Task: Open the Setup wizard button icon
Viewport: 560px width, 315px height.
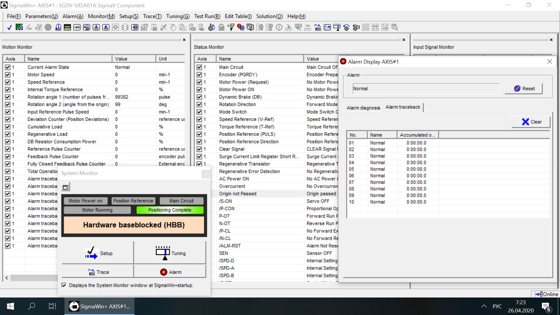Action: [91, 253]
